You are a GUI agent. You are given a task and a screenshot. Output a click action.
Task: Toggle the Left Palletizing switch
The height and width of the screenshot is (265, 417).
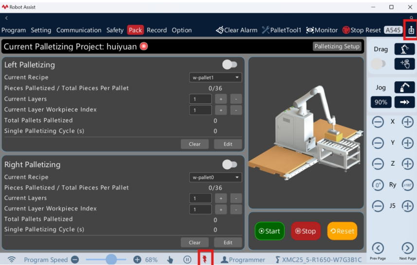[230, 64]
